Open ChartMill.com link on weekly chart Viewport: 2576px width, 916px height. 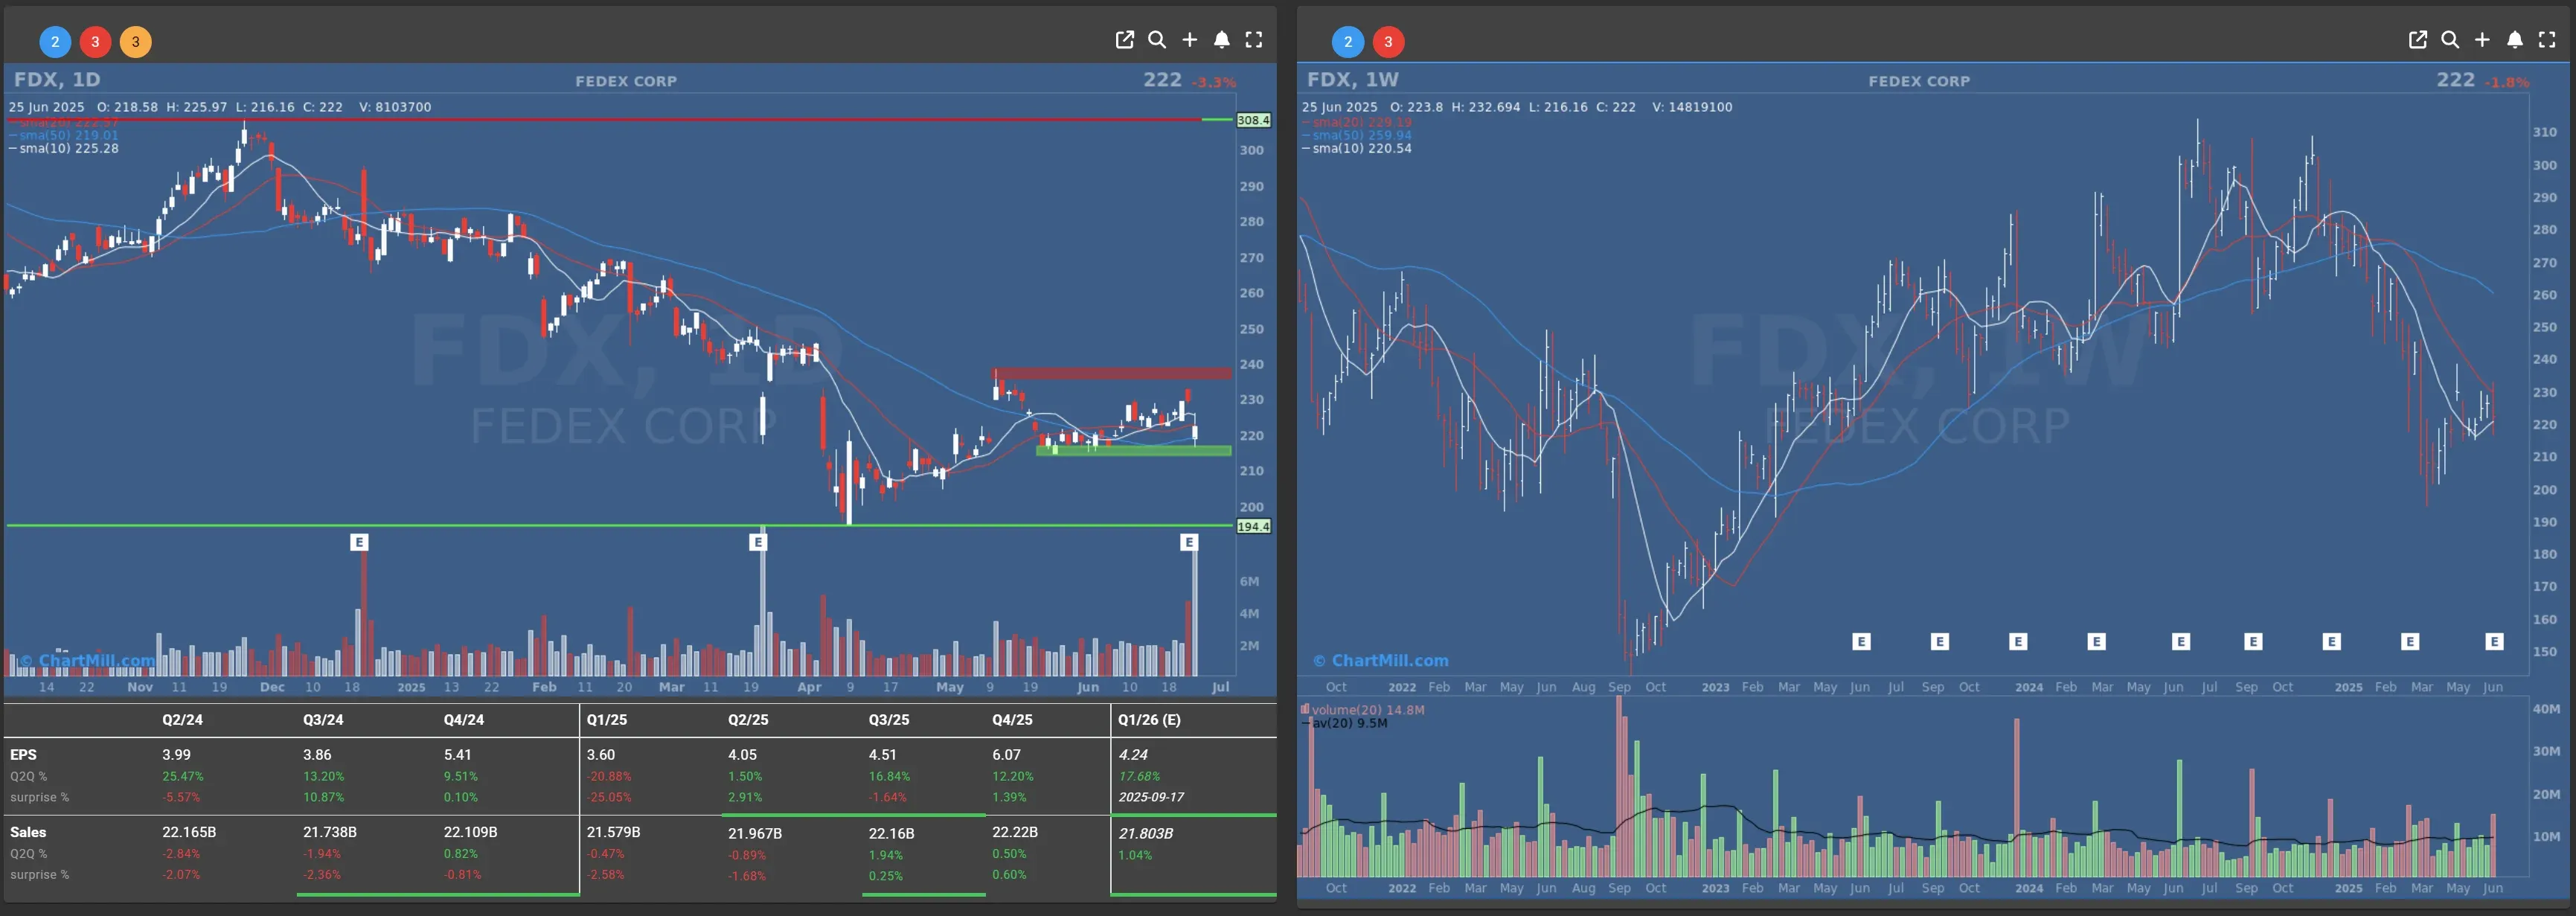[x=1381, y=661]
